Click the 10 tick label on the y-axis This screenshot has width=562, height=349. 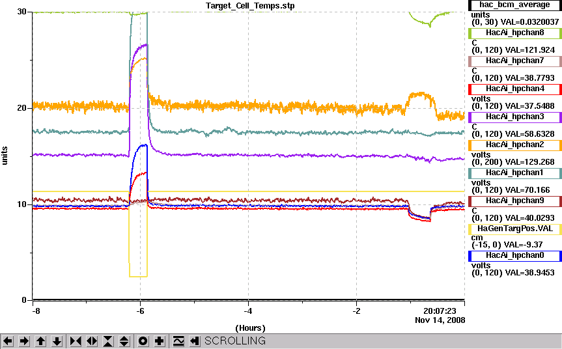(x=22, y=204)
